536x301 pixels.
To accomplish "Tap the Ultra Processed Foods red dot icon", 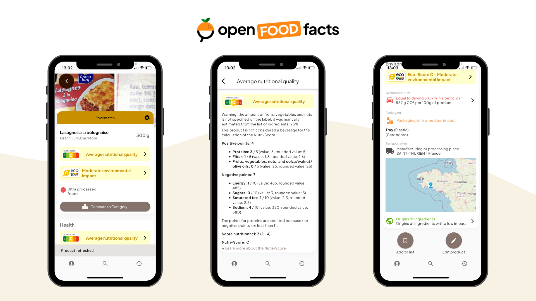I will tap(63, 188).
